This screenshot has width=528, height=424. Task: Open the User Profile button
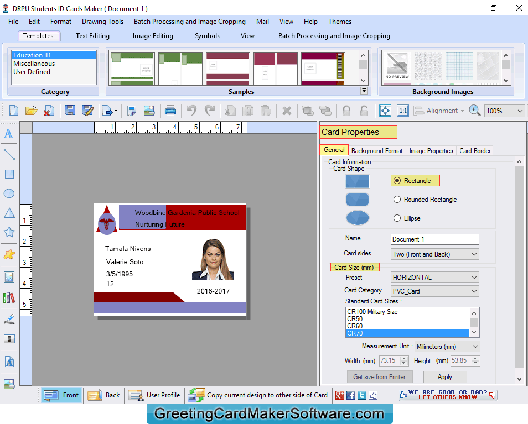(154, 395)
